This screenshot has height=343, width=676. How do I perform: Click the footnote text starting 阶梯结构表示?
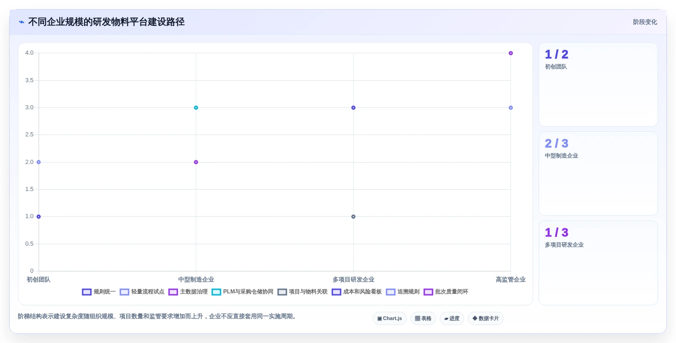(x=158, y=316)
